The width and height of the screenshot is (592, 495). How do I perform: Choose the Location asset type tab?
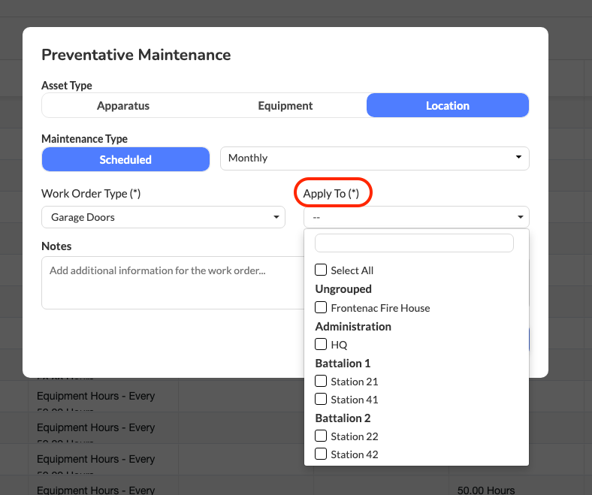(x=447, y=106)
